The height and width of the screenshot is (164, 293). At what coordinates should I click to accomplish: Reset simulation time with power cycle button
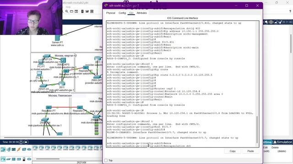coord(21,142)
